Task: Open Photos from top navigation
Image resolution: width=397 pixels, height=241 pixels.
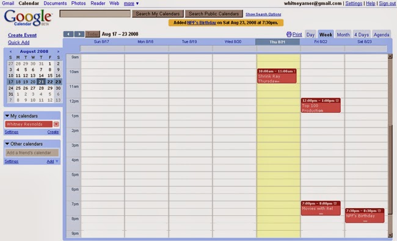Action: pos(78,3)
